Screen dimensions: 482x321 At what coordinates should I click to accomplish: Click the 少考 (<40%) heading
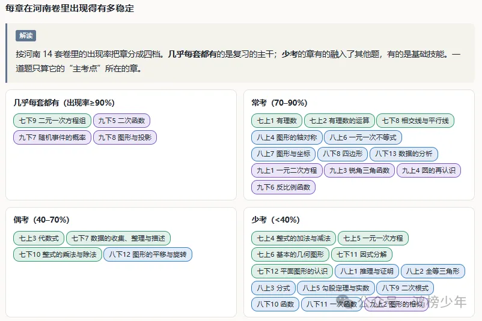(x=275, y=220)
